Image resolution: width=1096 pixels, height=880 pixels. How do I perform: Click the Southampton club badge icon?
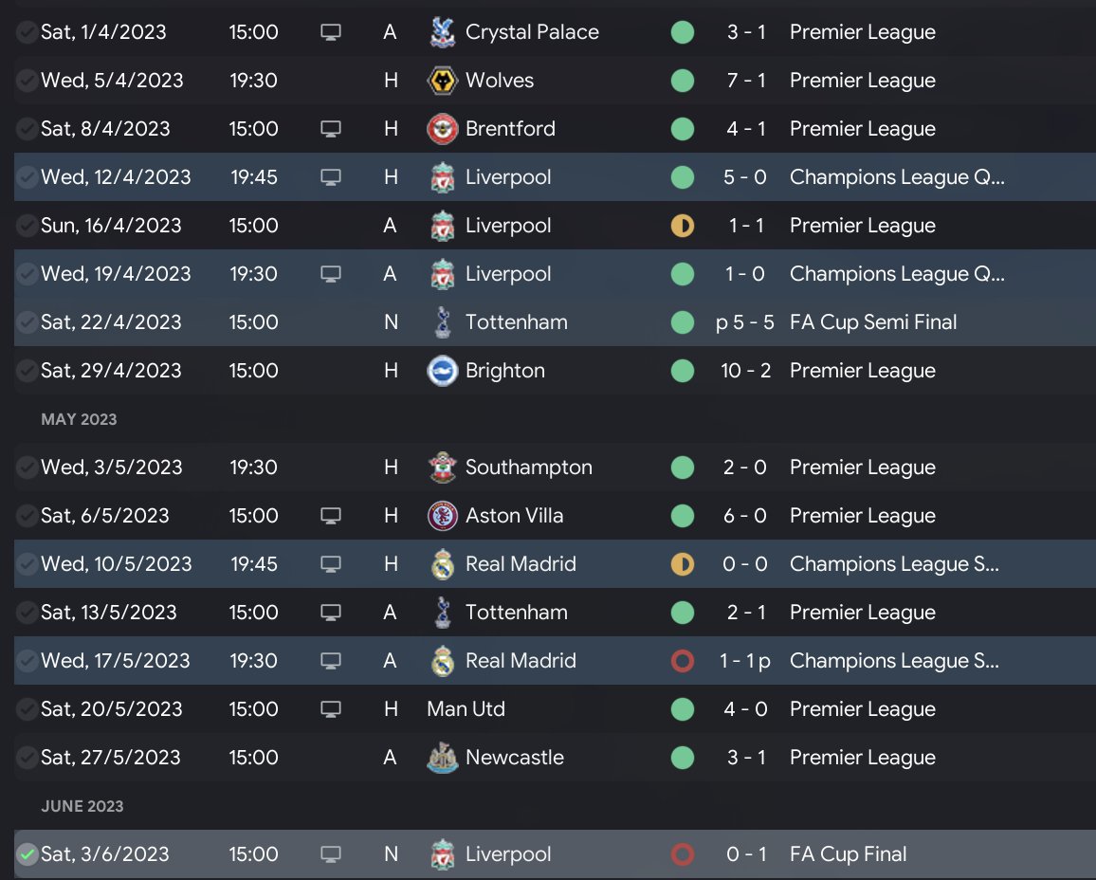[x=443, y=467]
